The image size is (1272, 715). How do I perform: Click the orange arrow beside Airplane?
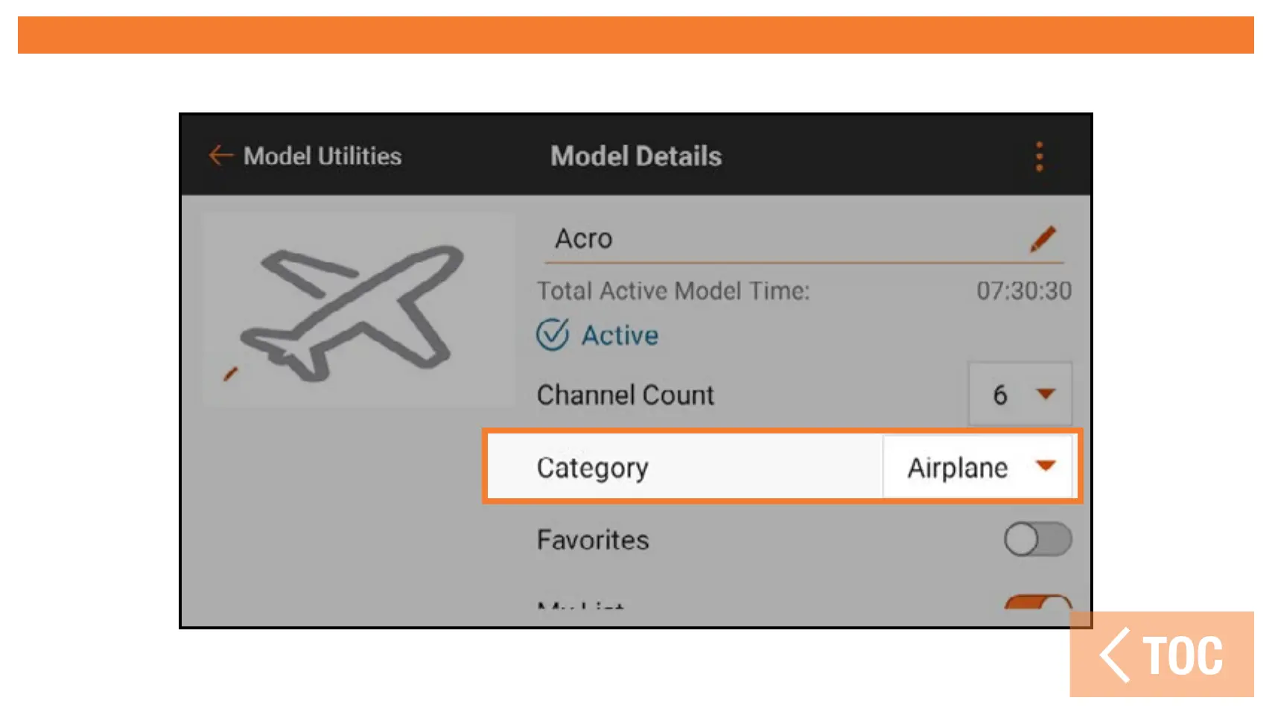(1046, 466)
